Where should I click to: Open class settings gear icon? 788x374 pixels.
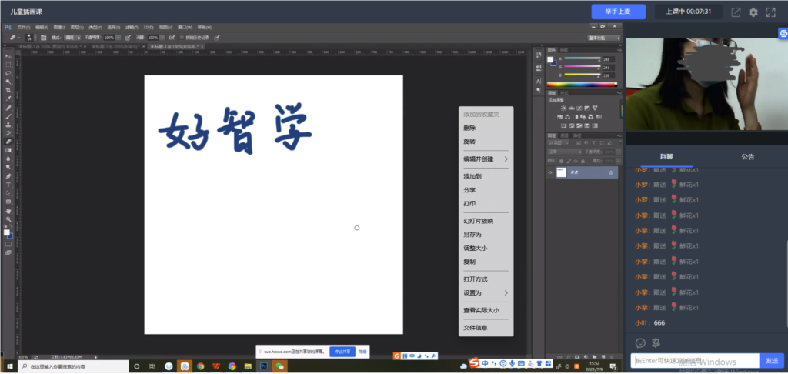point(753,12)
